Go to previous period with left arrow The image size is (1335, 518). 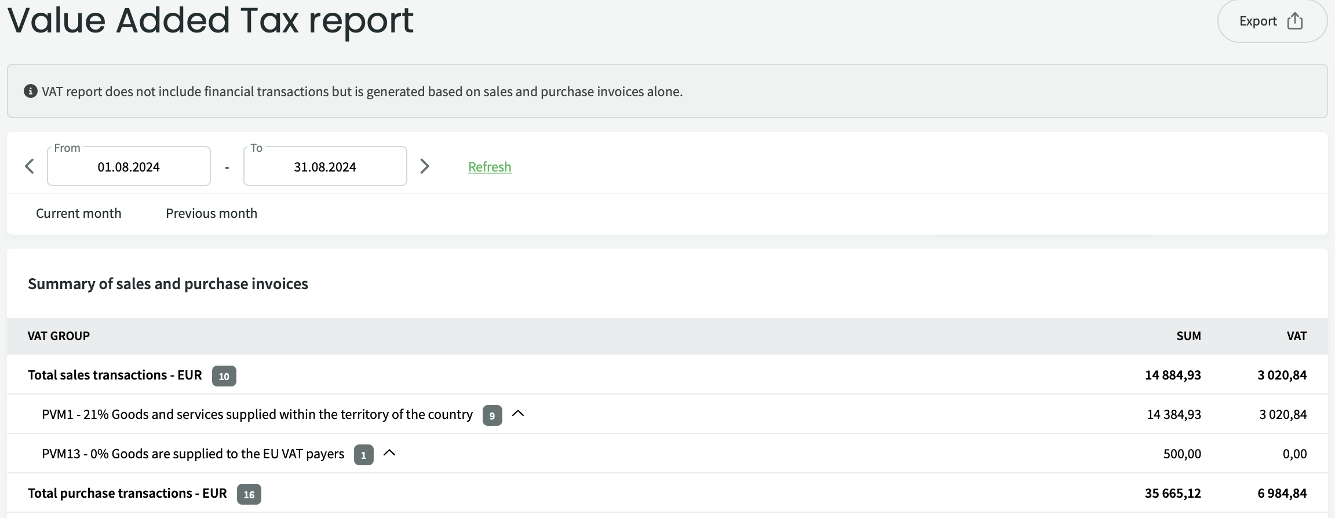(30, 167)
